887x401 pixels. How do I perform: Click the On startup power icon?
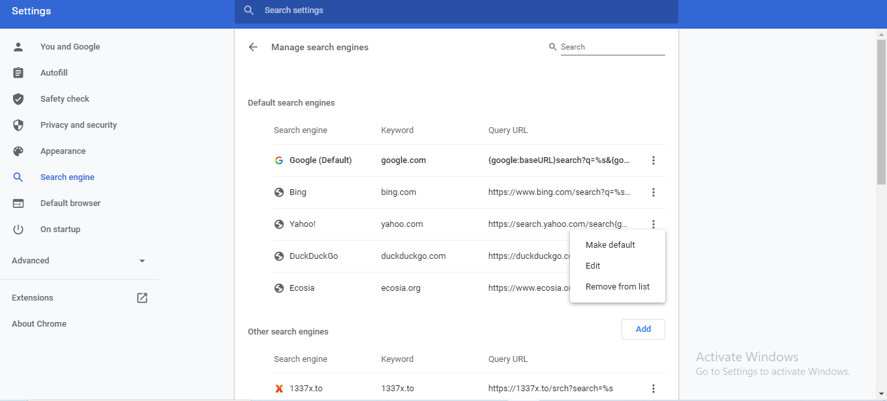click(x=18, y=230)
